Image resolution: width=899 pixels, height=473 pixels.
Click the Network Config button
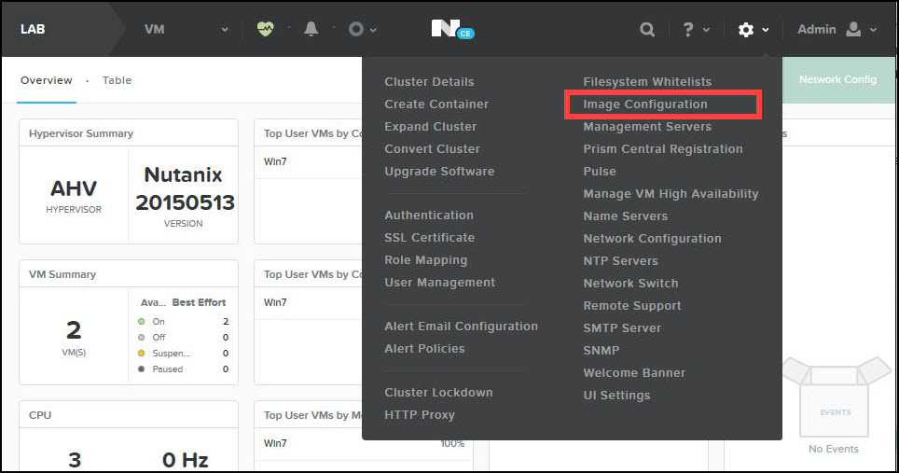click(x=837, y=80)
